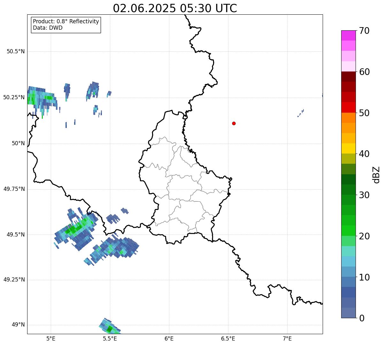Viewport: 384px width, 345px height.
Task: Click the title "02.06.2025 05:30 UTC"
Action: (175, 8)
